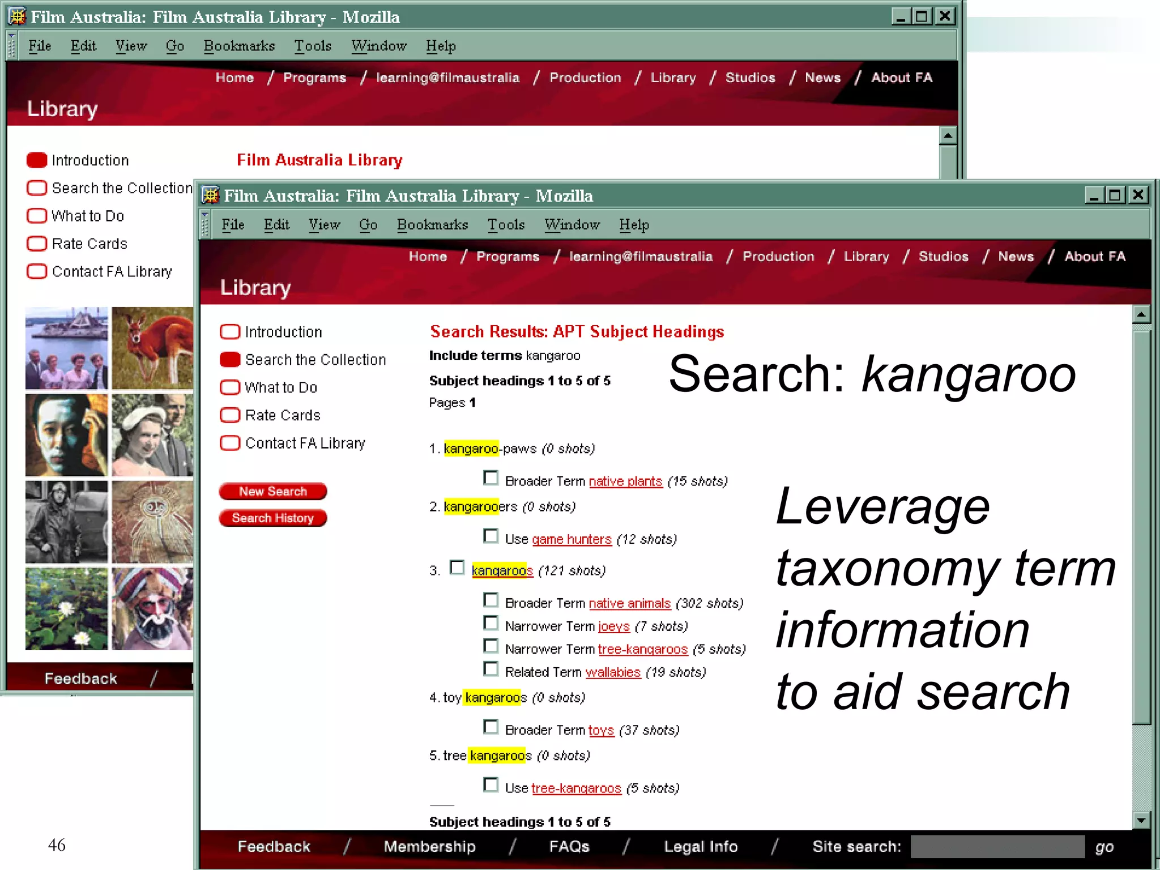This screenshot has height=870, width=1160.
Task: Click the Contact FA Library bullet icon in front window
Action: [x=230, y=442]
